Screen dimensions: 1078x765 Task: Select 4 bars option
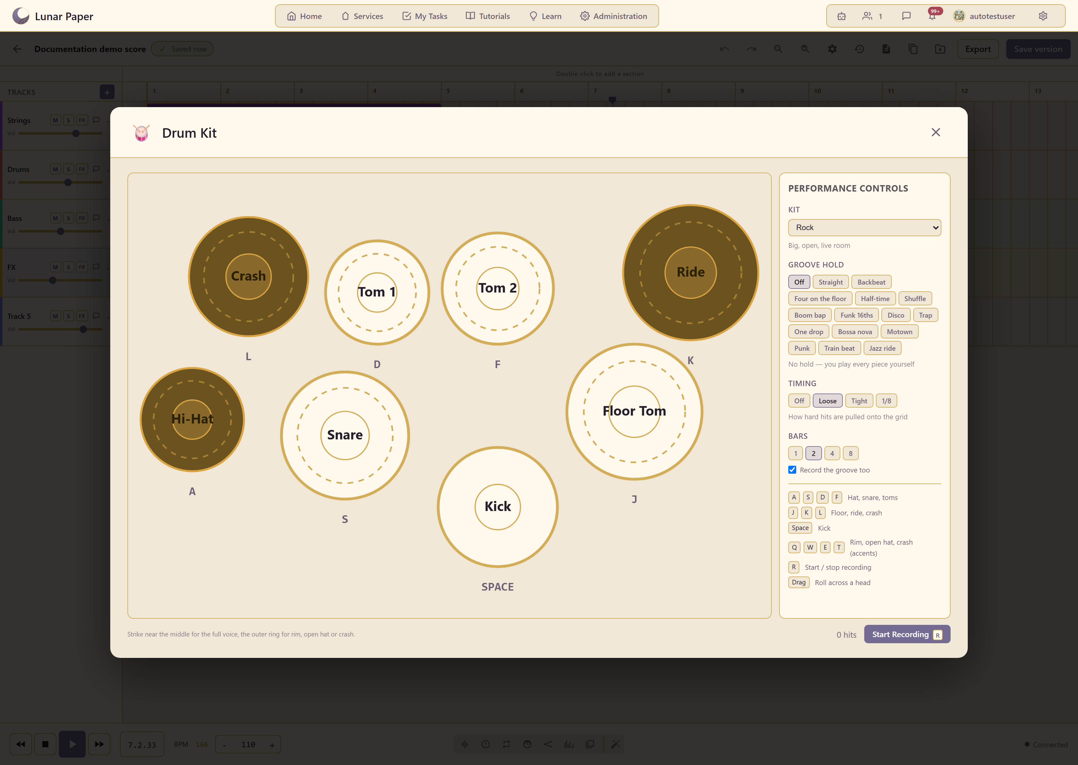pos(832,453)
